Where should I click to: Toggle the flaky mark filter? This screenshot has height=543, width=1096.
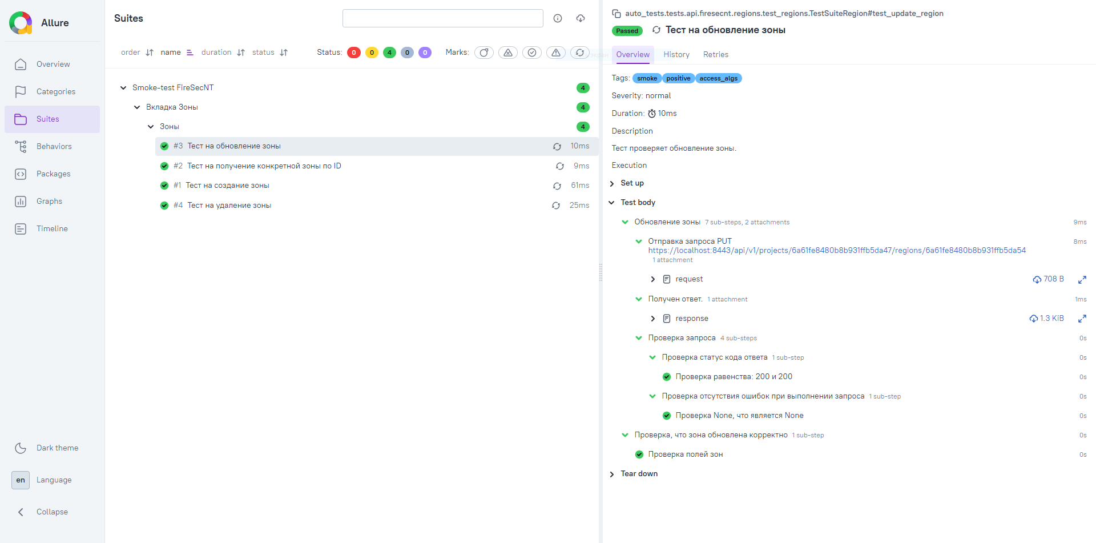[484, 53]
